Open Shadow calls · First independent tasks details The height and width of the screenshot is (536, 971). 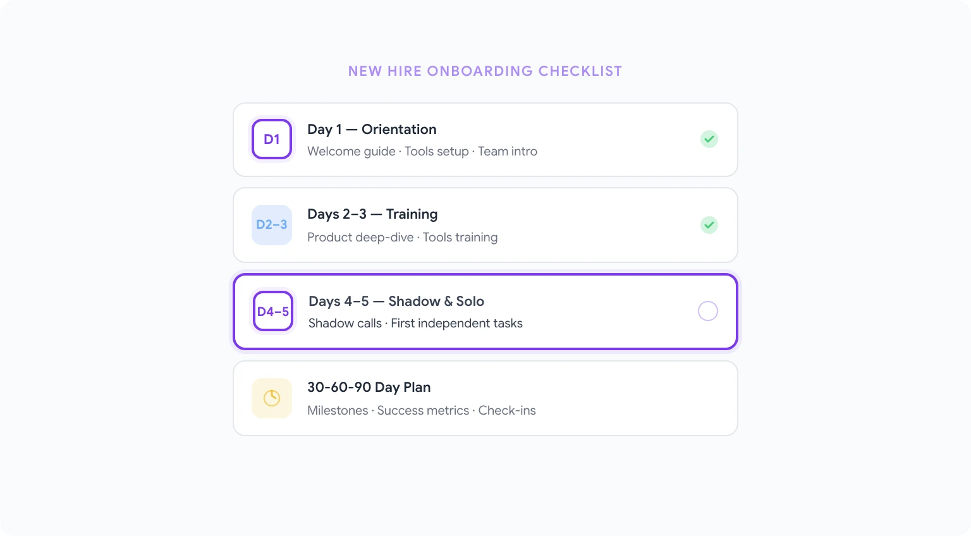(x=415, y=323)
